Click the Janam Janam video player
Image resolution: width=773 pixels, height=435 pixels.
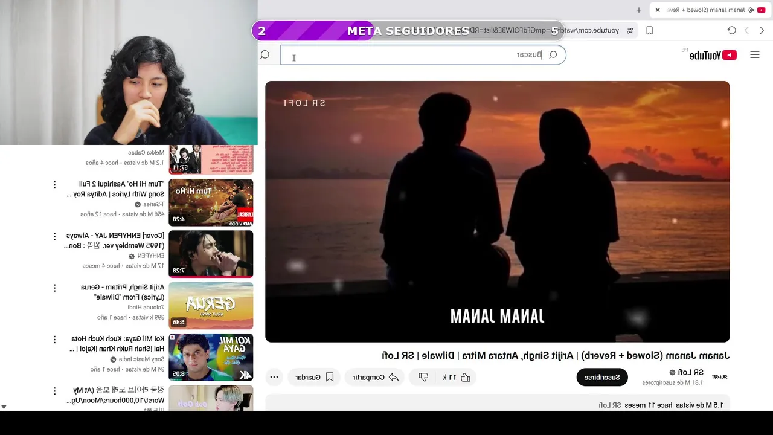click(498, 211)
